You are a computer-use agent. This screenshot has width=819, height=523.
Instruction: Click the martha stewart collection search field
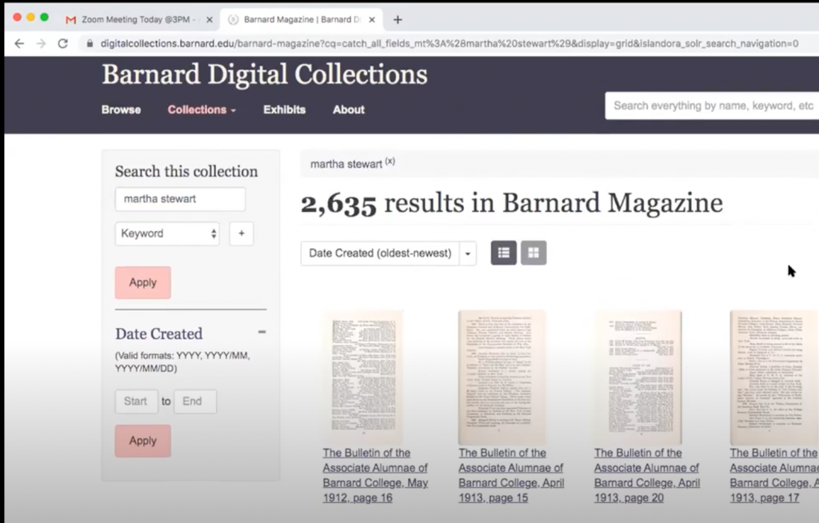coord(180,199)
